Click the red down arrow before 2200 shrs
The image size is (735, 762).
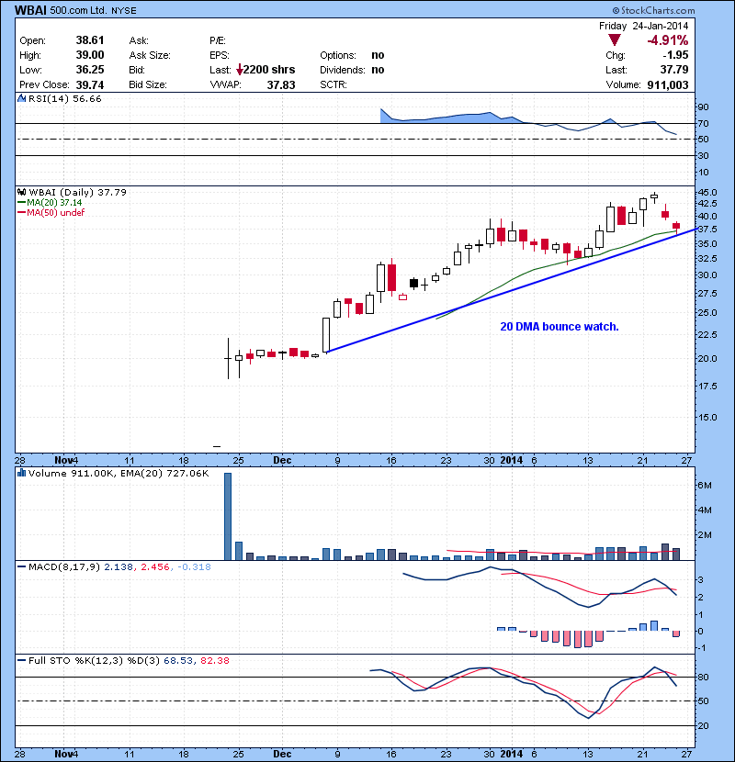[x=239, y=70]
